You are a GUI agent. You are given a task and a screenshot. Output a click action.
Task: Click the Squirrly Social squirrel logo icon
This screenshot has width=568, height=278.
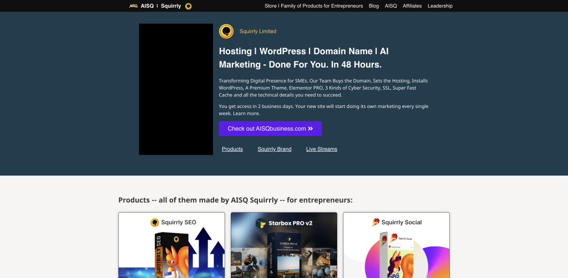(x=376, y=222)
